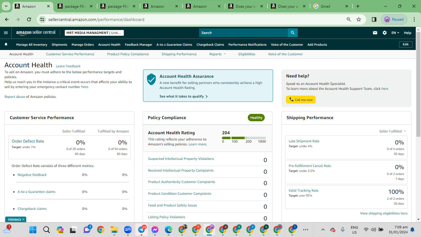This screenshot has height=237, width=421.
Task: Expand See what it takes to qualify
Action: [184, 96]
